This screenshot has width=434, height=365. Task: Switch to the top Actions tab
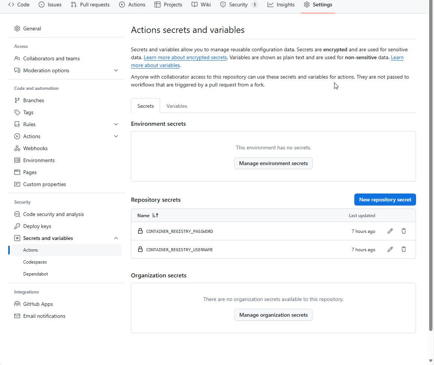coord(132,5)
